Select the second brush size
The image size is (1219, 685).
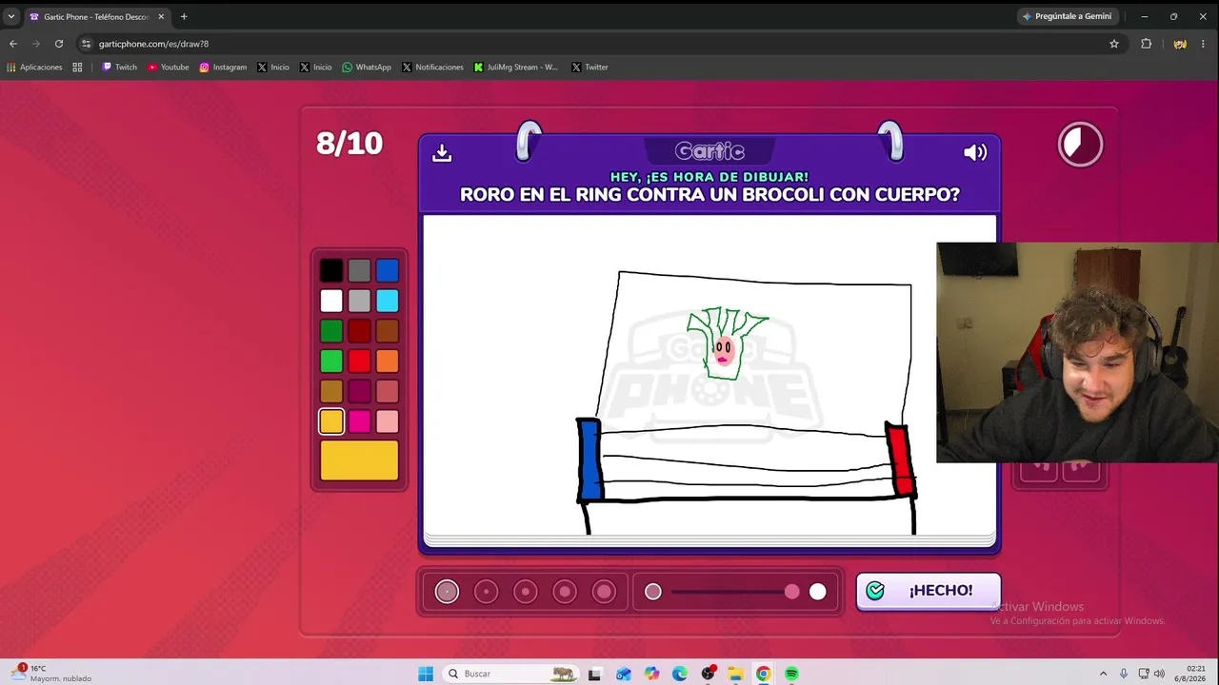(x=486, y=592)
